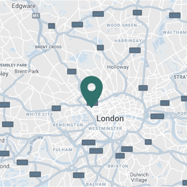Click the A23 road shield above Brixton
Screen dimensions: 187x187
(x=120, y=156)
